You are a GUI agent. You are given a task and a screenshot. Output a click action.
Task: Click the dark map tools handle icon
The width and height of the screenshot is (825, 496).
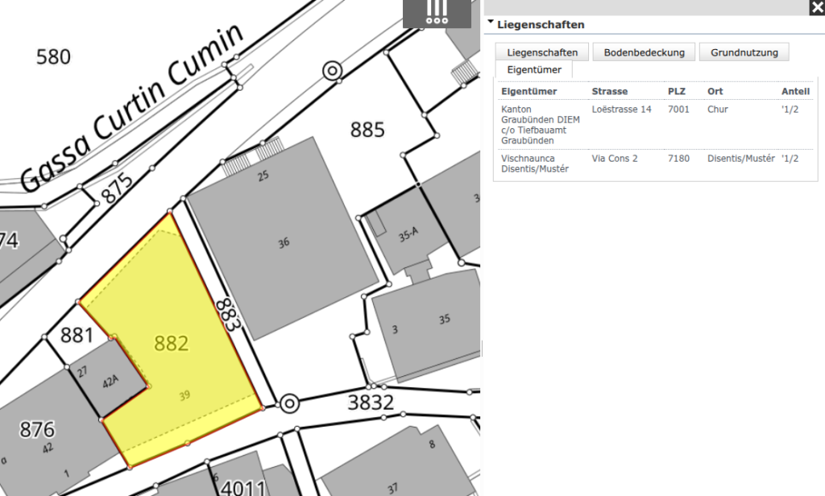click(x=437, y=14)
